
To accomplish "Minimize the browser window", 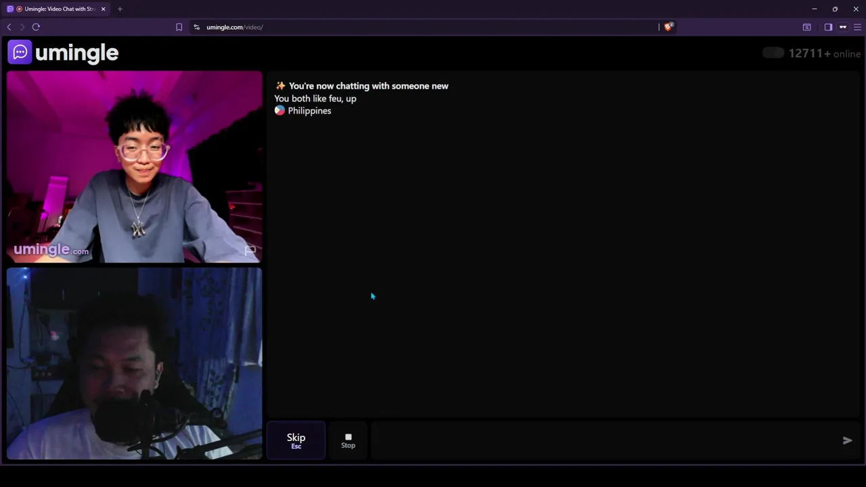I will tap(815, 9).
